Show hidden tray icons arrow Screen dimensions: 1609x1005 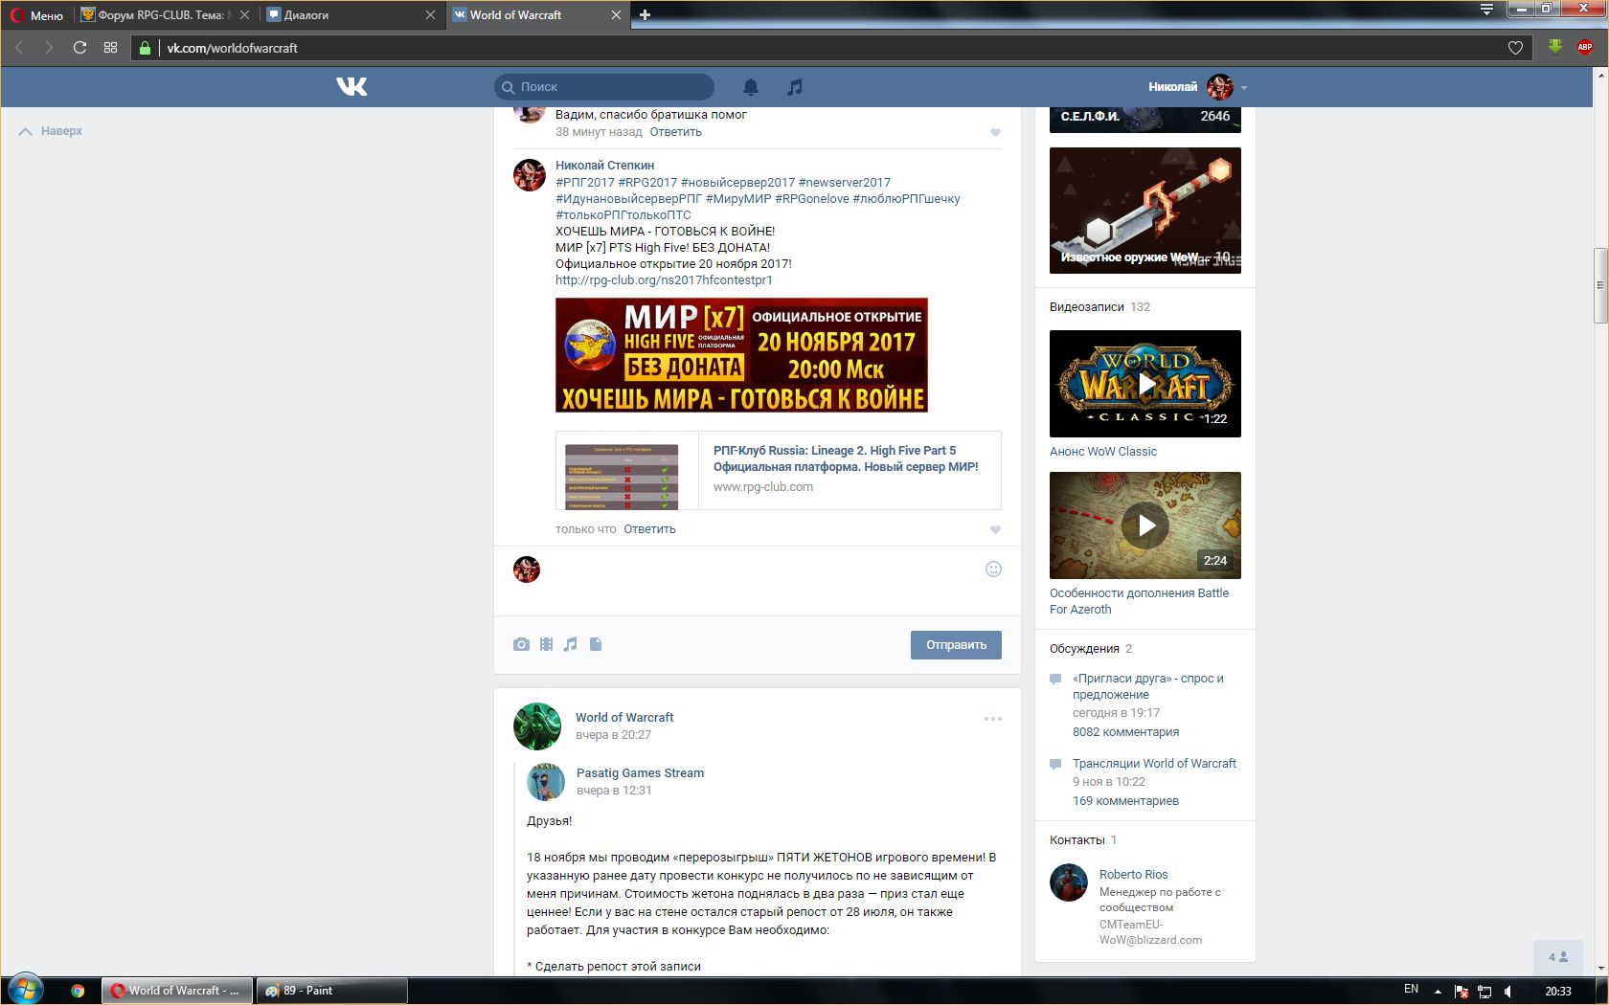click(x=1438, y=992)
